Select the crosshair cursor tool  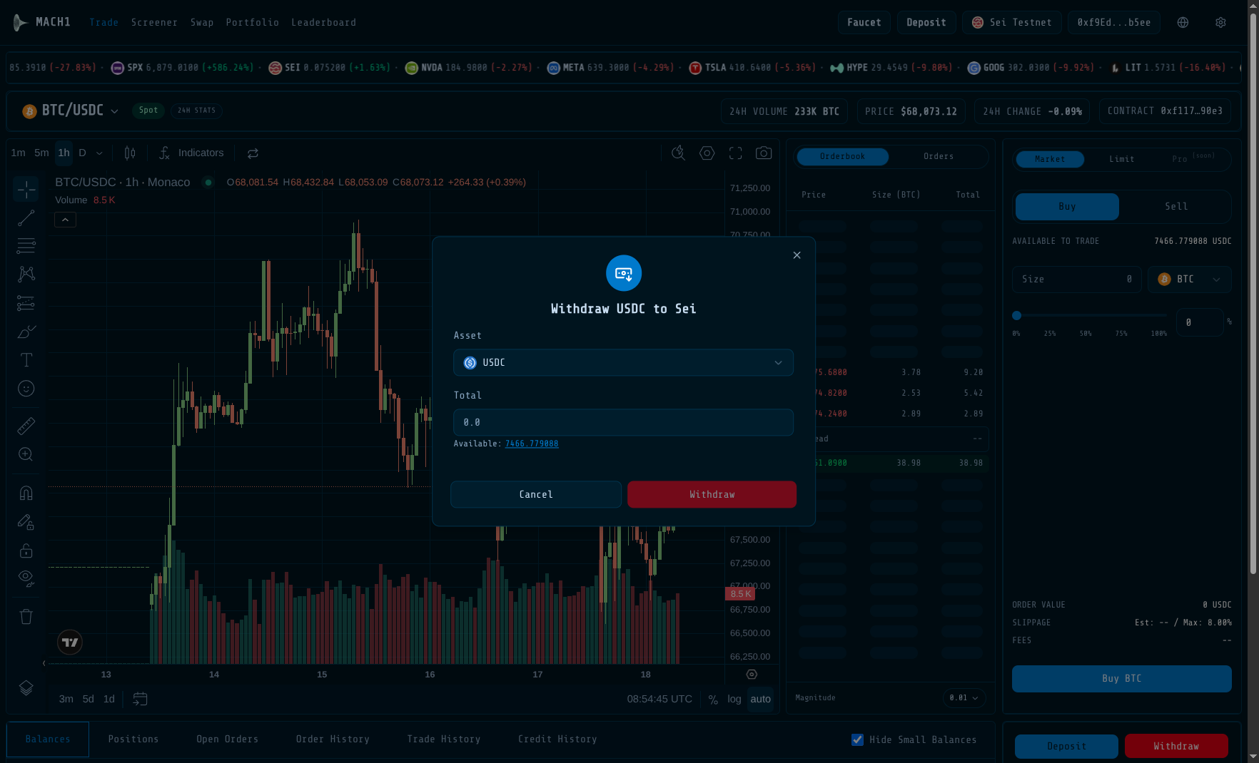[26, 190]
